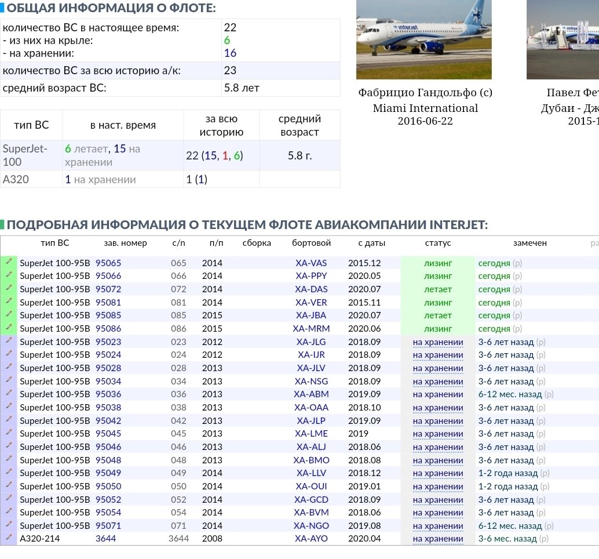Click '15' stored SuperJet-100 count link
The height and width of the screenshot is (559, 599).
coord(119,148)
